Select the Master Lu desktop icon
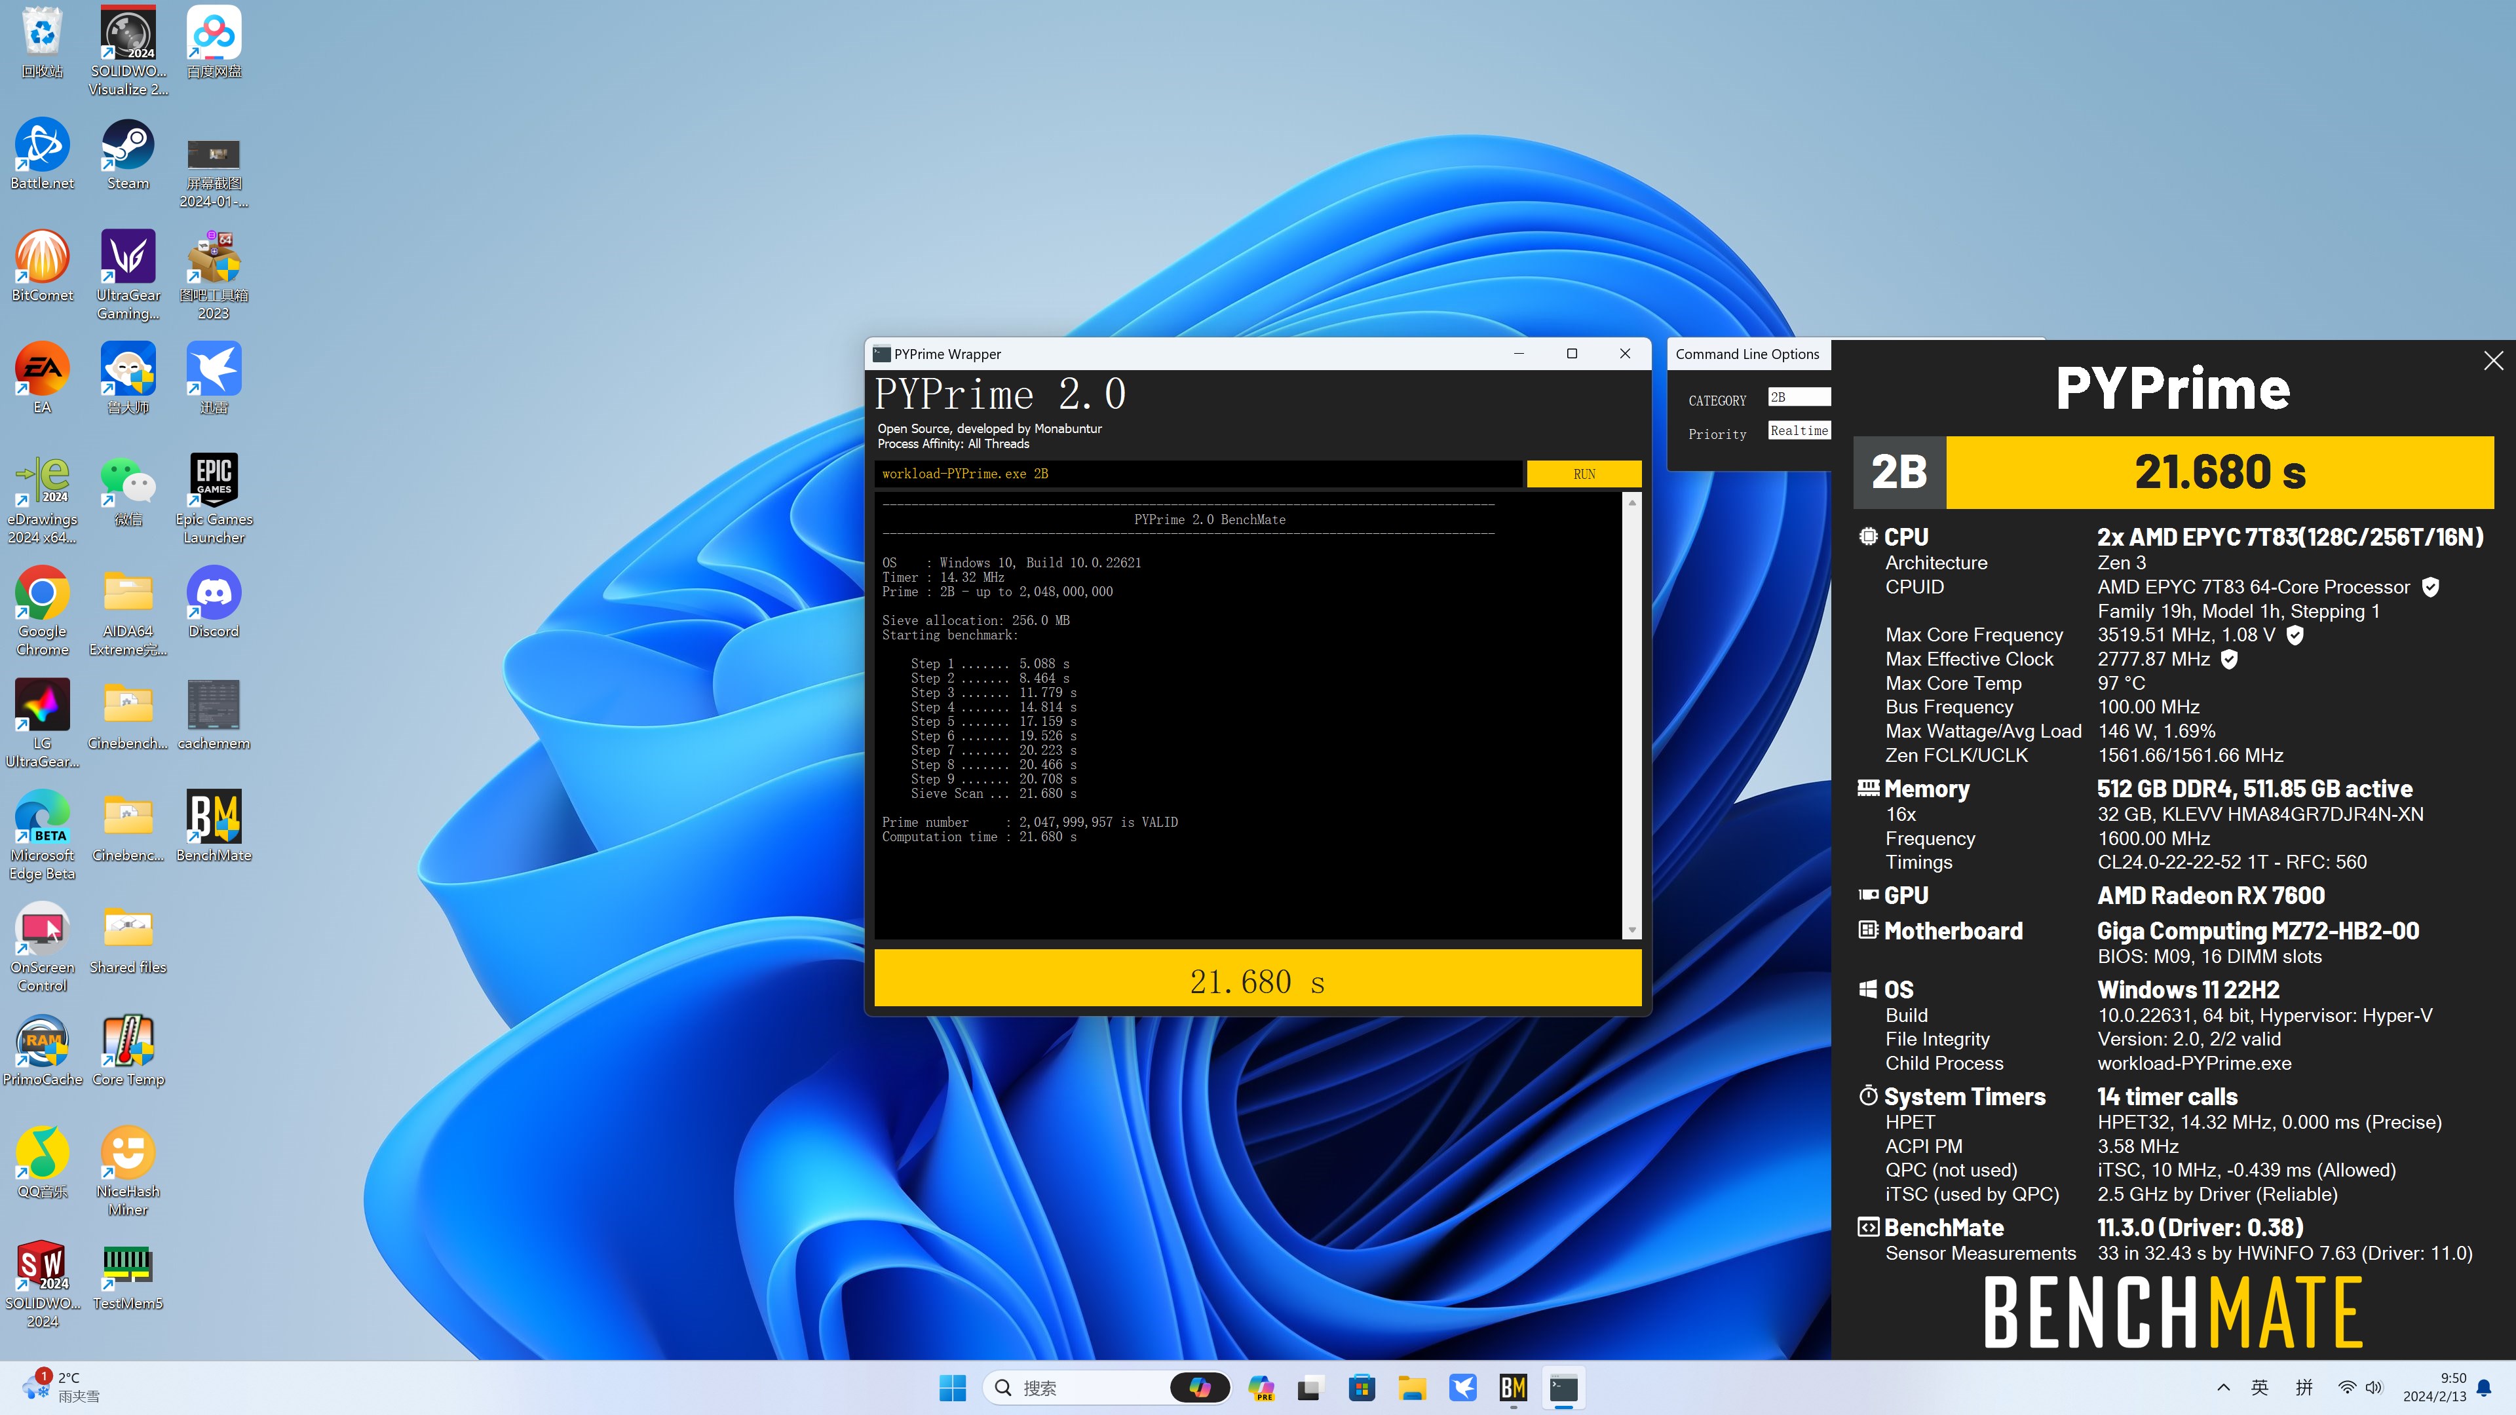Viewport: 2516px width, 1415px height. [128, 379]
